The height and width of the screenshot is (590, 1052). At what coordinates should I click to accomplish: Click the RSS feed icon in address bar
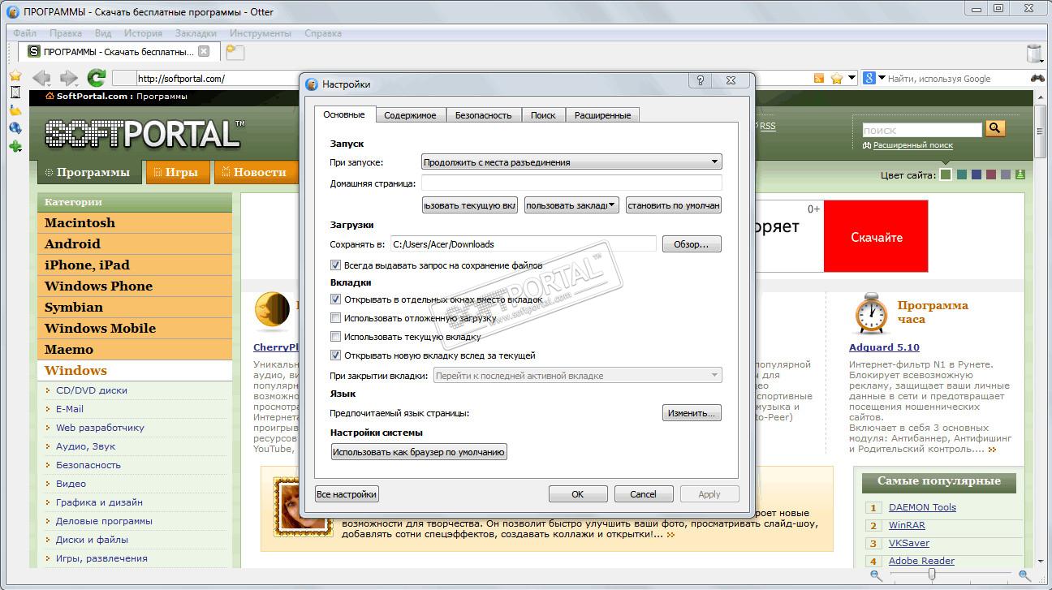click(x=819, y=79)
